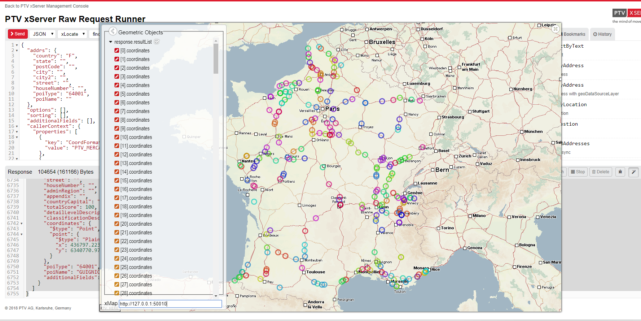The height and width of the screenshot is (321, 641).
Task: Click the pencil icon for [0].coordinates
Action: (117, 51)
